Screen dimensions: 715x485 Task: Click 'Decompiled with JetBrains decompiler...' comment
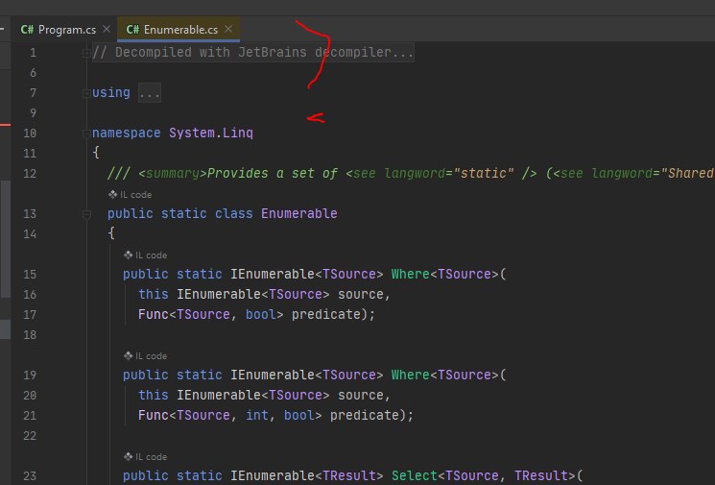click(x=253, y=53)
